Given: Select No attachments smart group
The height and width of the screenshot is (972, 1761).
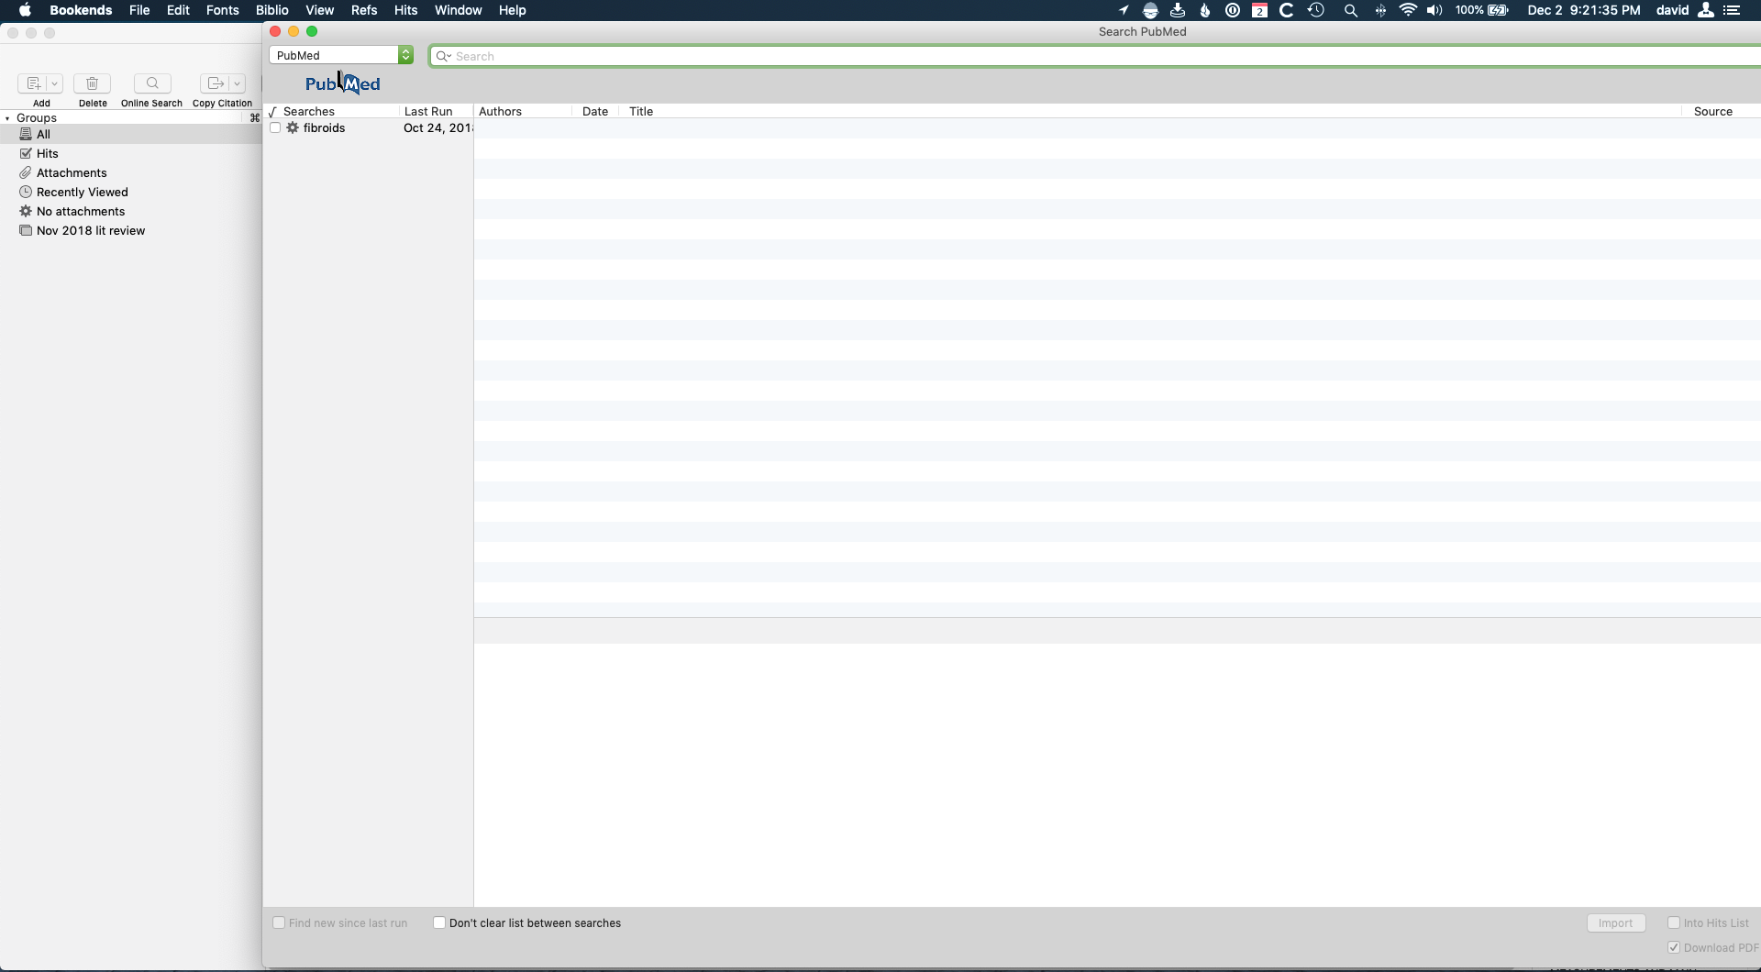Looking at the screenshot, I should (x=131, y=211).
